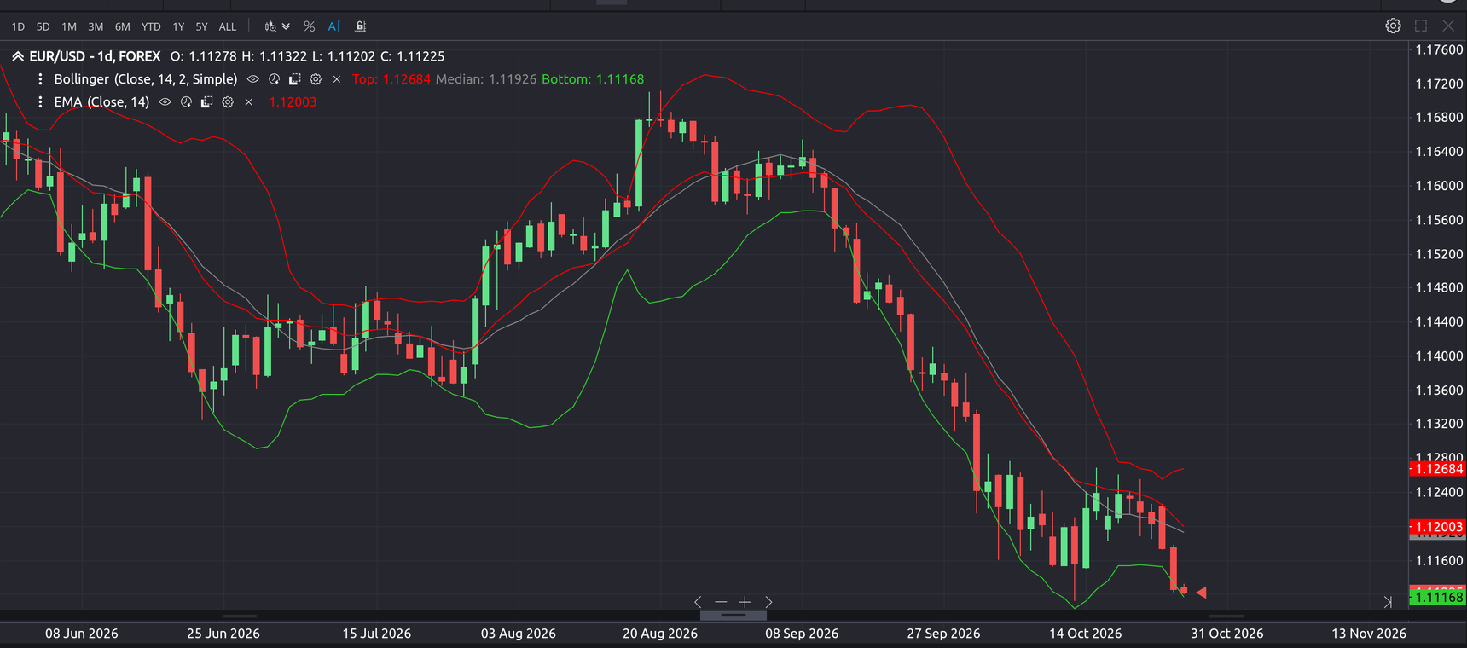Click the red 1.12684 price label
Screen dimensions: 1467x648
coord(1437,469)
